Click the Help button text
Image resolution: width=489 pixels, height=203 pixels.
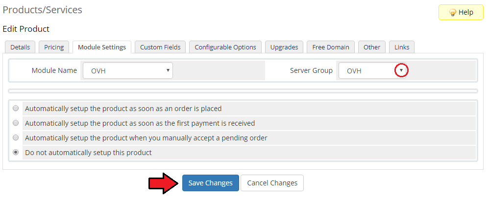[466, 12]
